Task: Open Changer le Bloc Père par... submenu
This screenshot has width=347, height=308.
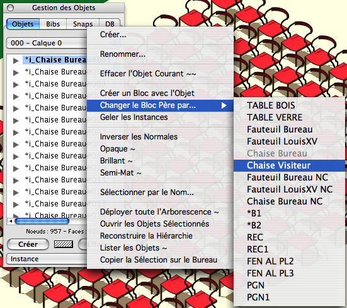Action: pyautogui.click(x=160, y=105)
